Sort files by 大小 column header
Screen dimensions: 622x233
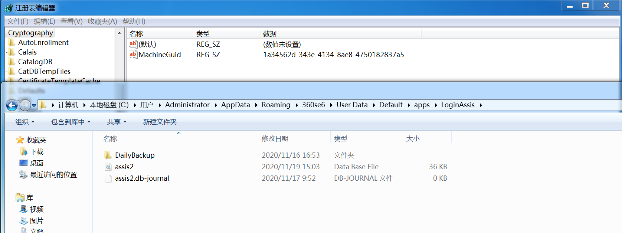click(413, 139)
